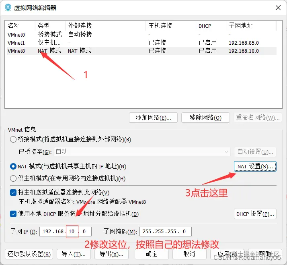
Task: Click 已连接 host cell in VMnet8 row
Action: pos(158,51)
